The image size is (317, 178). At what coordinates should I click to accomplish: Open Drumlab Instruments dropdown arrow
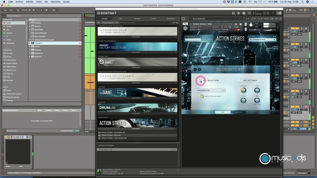[x=176, y=113]
